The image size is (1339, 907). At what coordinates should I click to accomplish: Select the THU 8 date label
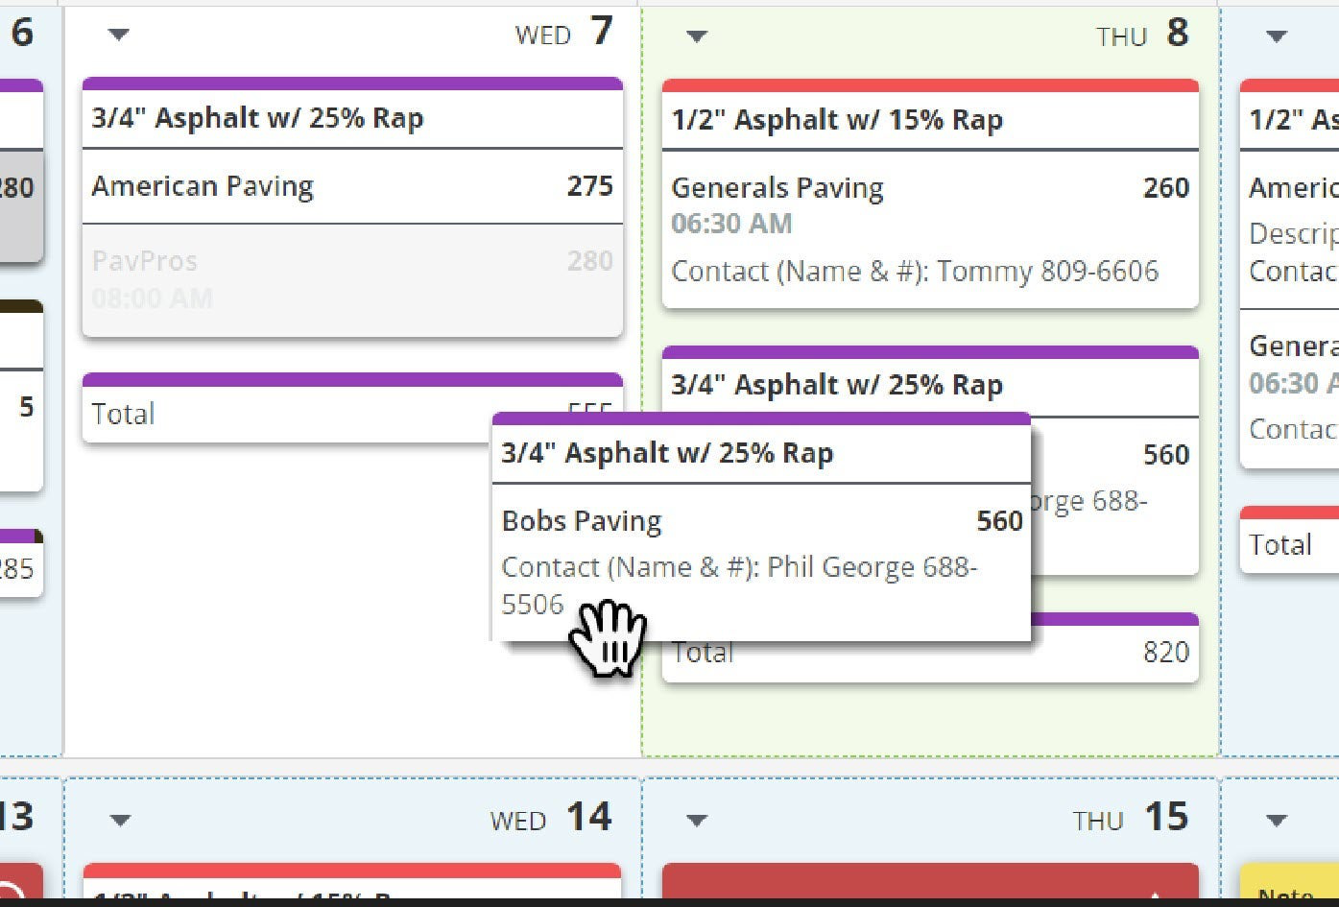click(x=1142, y=35)
